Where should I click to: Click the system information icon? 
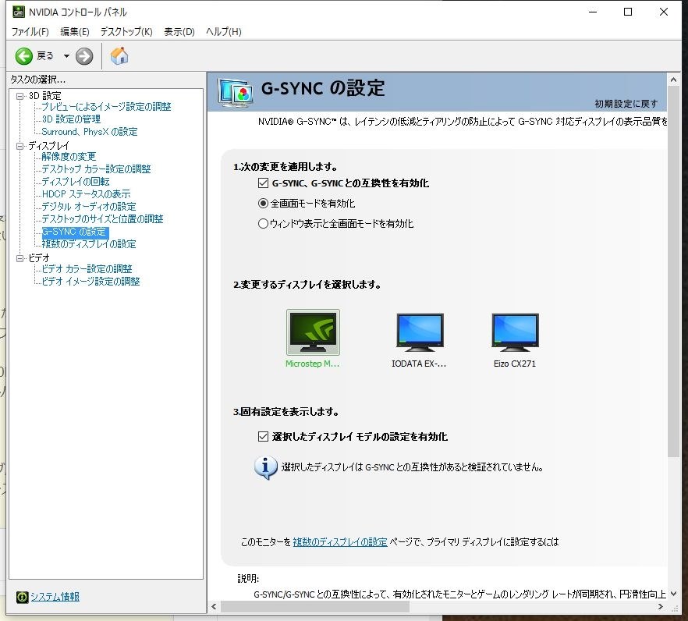(22, 597)
